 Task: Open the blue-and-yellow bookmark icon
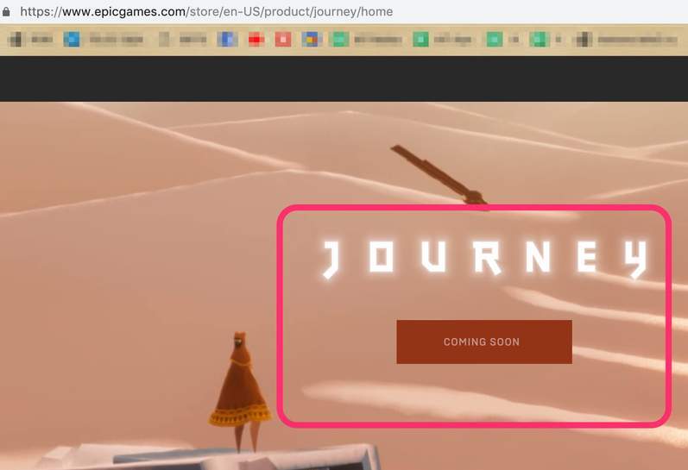pos(311,39)
